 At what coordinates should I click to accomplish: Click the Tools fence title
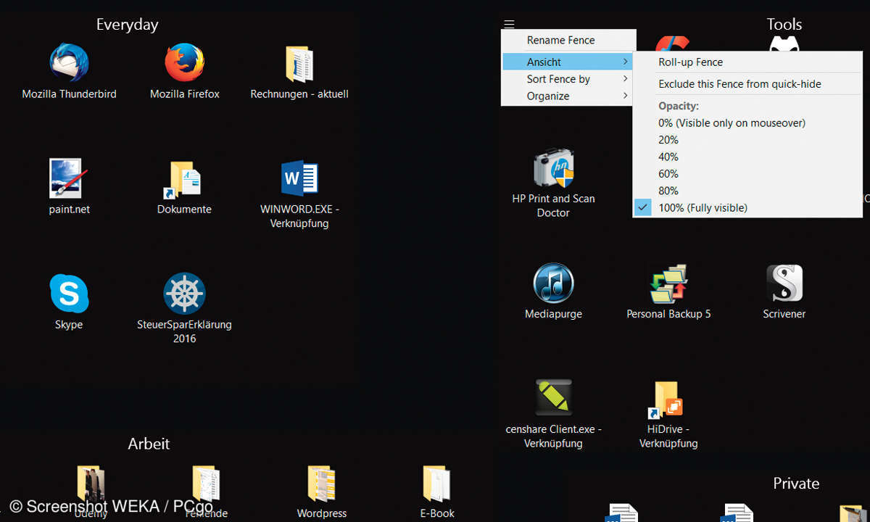click(784, 25)
